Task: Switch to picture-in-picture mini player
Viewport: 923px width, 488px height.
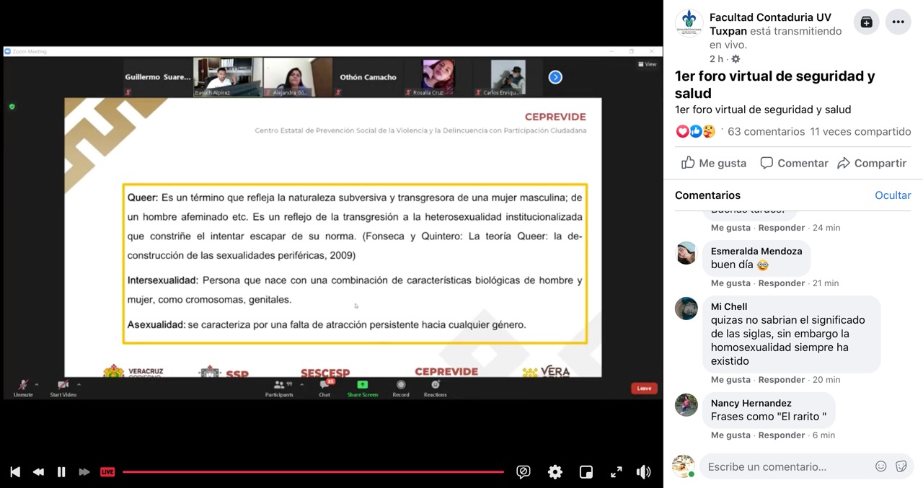Action: click(586, 472)
